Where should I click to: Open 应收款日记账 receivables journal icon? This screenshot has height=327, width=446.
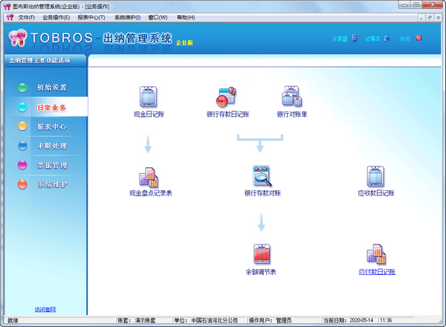coord(375,177)
